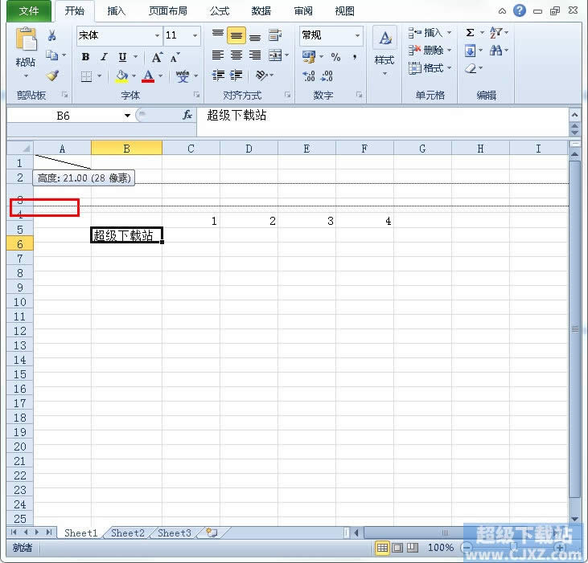Screen dimensions: 588x563
Task: Switch to the Insert (插入) ribbon tab
Action: click(x=116, y=11)
